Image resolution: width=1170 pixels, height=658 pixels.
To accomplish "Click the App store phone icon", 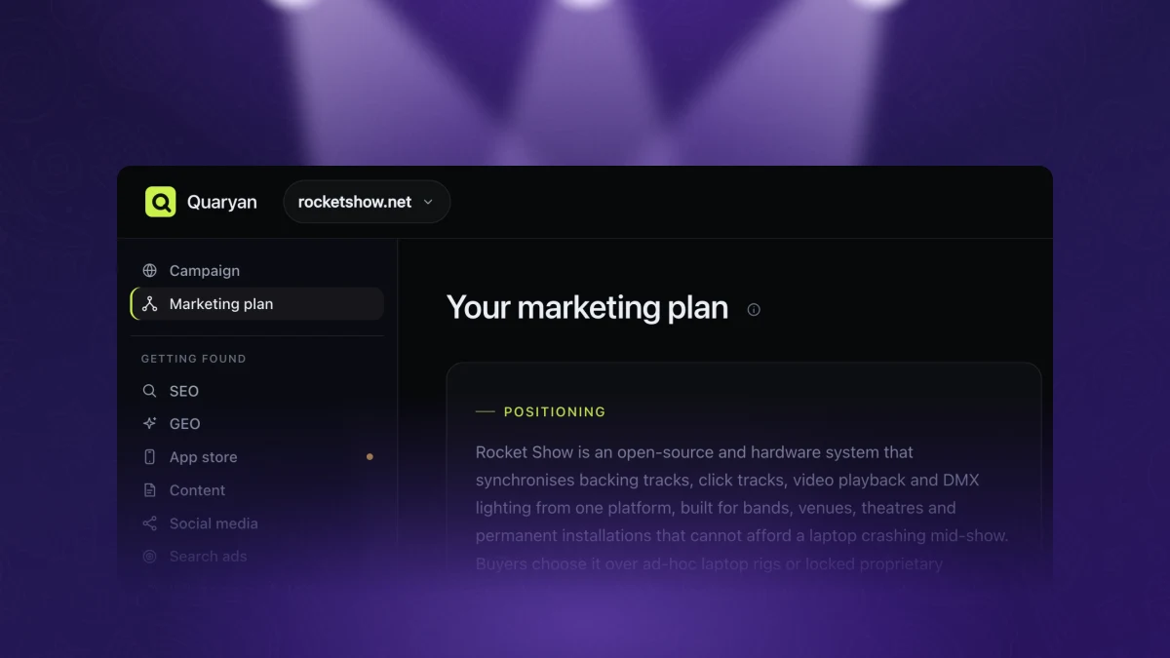I will (x=149, y=457).
